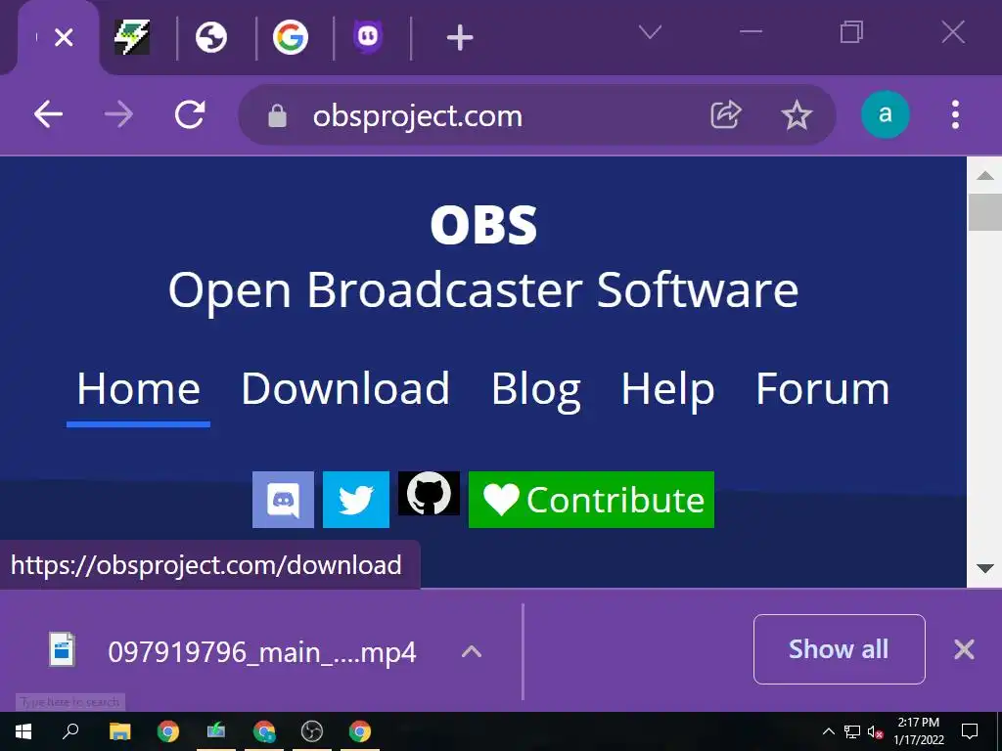Click the scrollbar up arrow

click(x=984, y=175)
